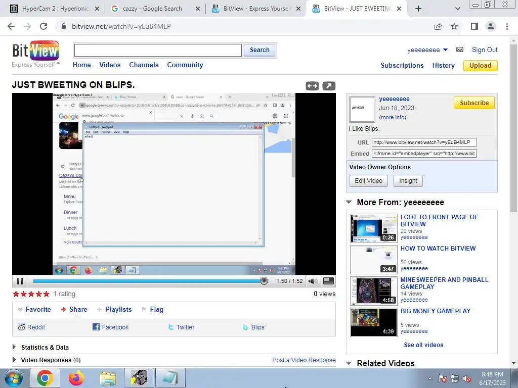Open Subscriptions page
This screenshot has width=518, height=388.
(402, 65)
